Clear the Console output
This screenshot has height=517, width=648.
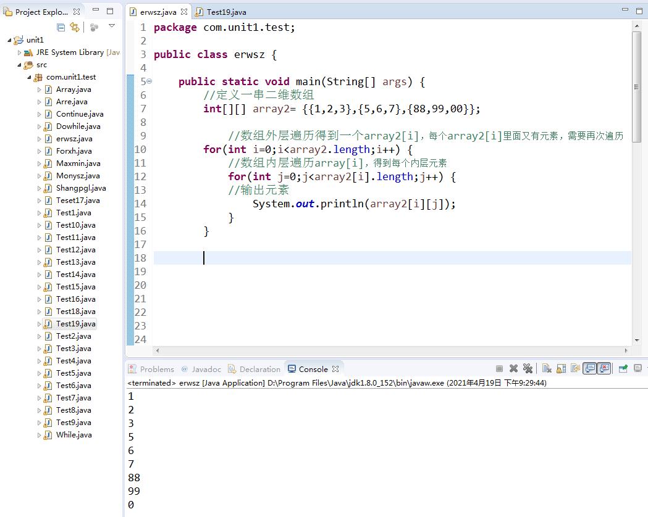(547, 368)
